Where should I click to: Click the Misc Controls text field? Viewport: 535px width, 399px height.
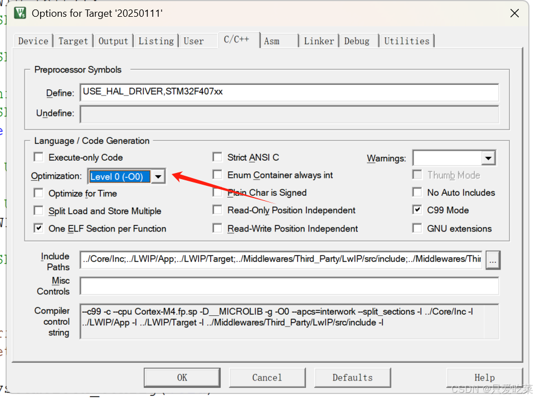[279, 286]
